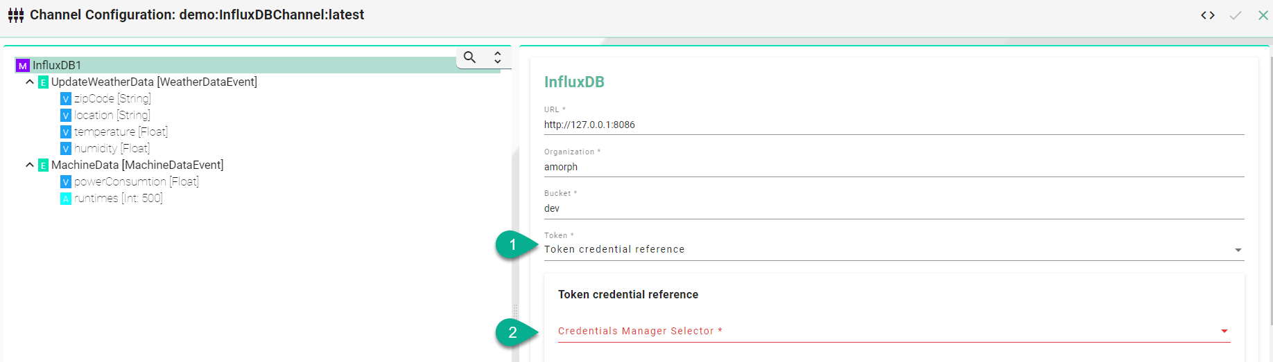Select humidity [Float] variable
Viewport: 1273px width, 362px height.
point(112,149)
